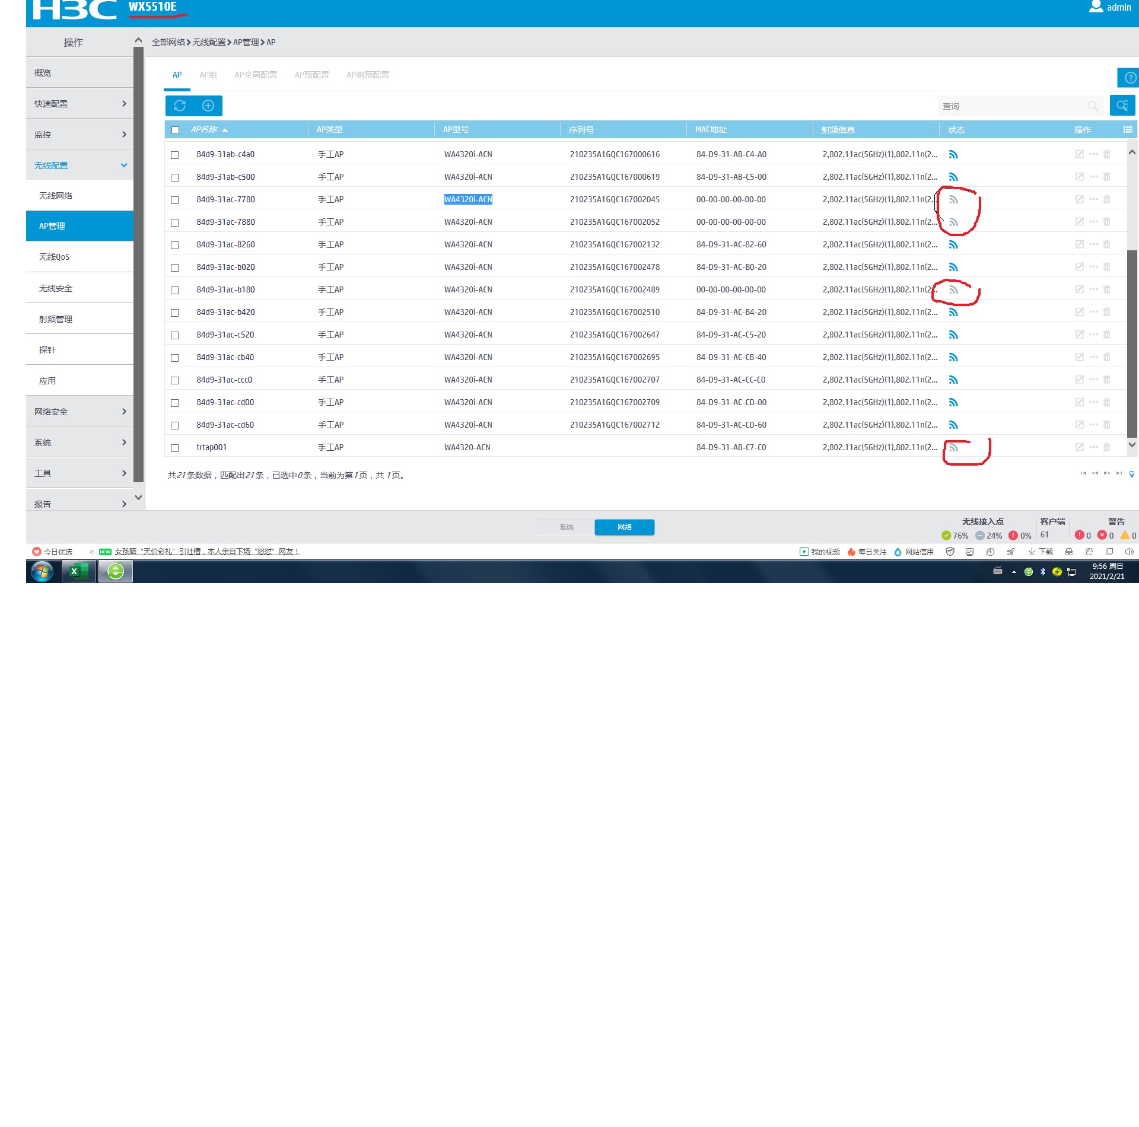Screen dimensions: 1139x1127
Task: Check the box for AP 84d9-31ac-7780
Action: [x=174, y=200]
